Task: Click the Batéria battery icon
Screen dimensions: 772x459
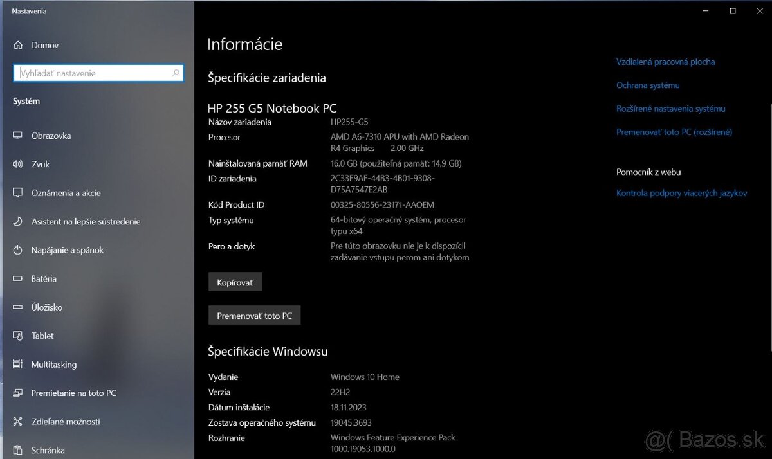Action: tap(18, 278)
